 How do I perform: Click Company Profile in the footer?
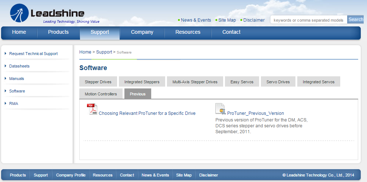(x=71, y=175)
